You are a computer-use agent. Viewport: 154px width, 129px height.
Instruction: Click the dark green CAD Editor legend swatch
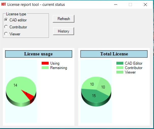coord(120,63)
